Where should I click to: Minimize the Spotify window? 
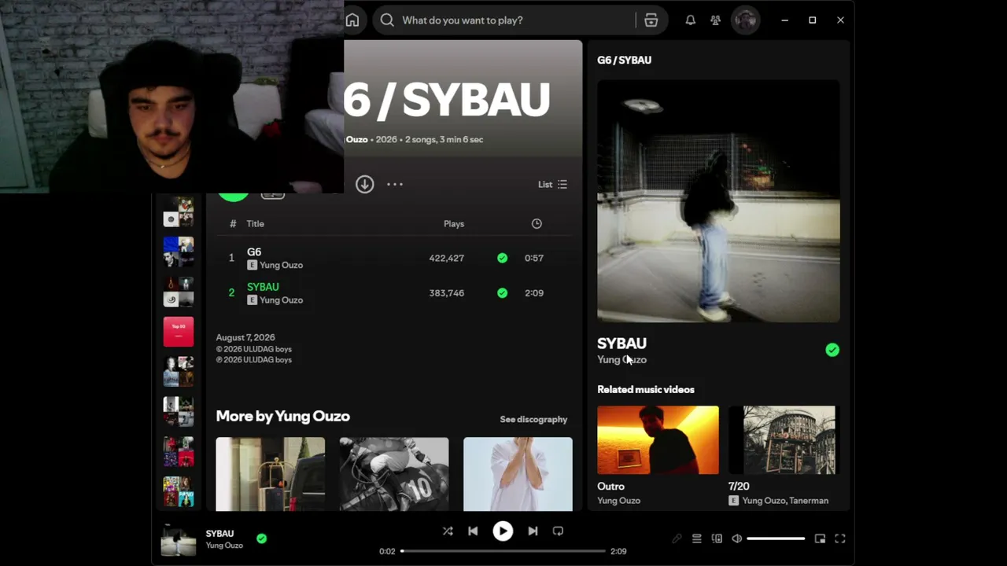(784, 20)
